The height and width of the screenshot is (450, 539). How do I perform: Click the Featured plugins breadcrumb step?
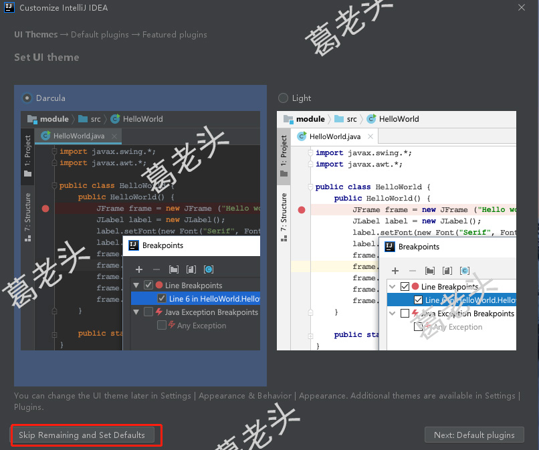[175, 35]
